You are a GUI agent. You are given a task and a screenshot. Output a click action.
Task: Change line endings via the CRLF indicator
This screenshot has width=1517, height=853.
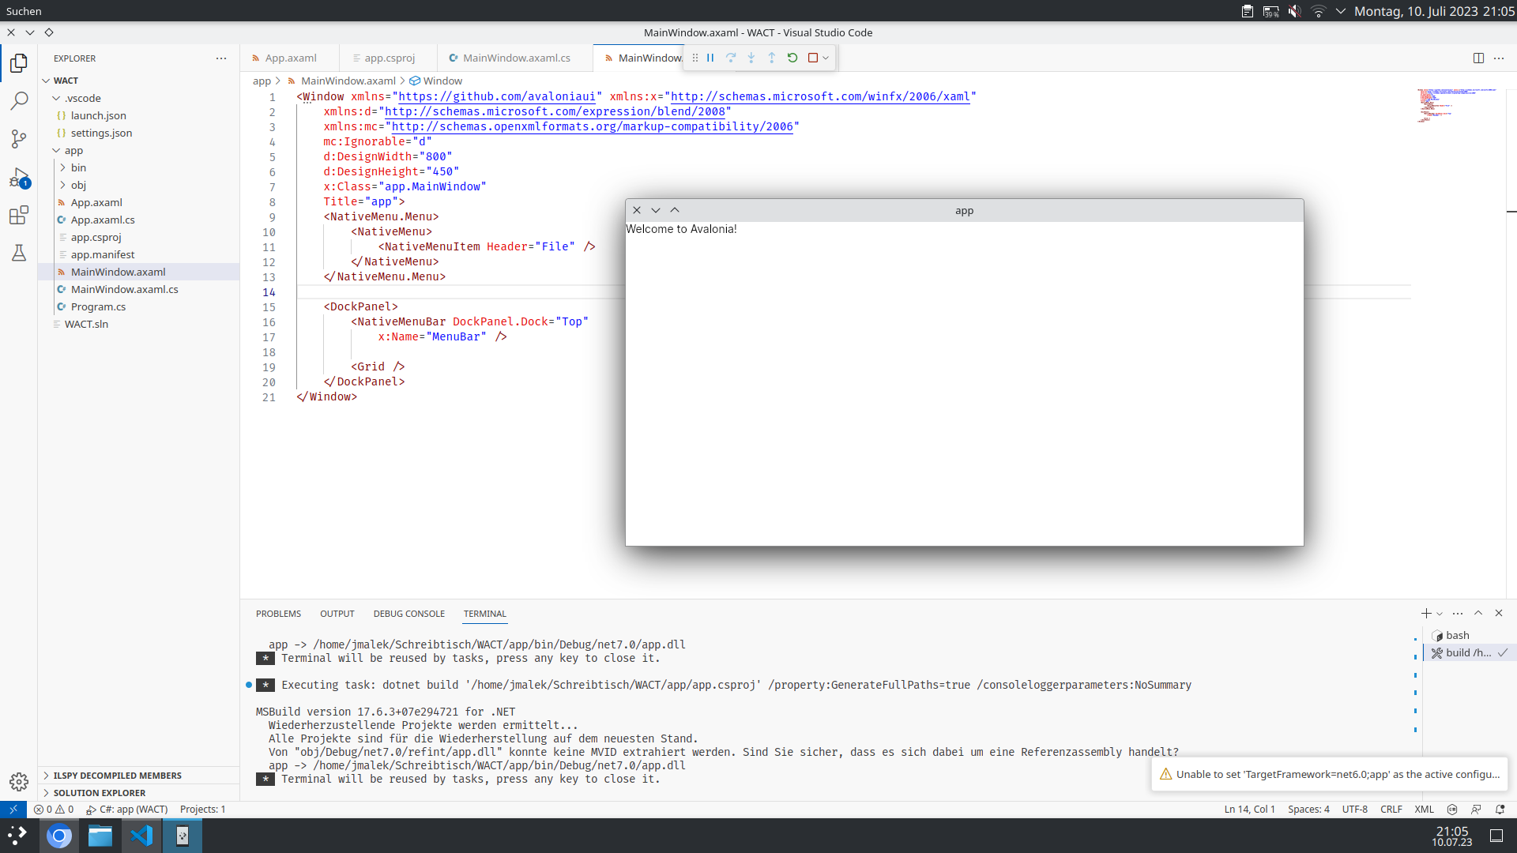click(x=1391, y=809)
